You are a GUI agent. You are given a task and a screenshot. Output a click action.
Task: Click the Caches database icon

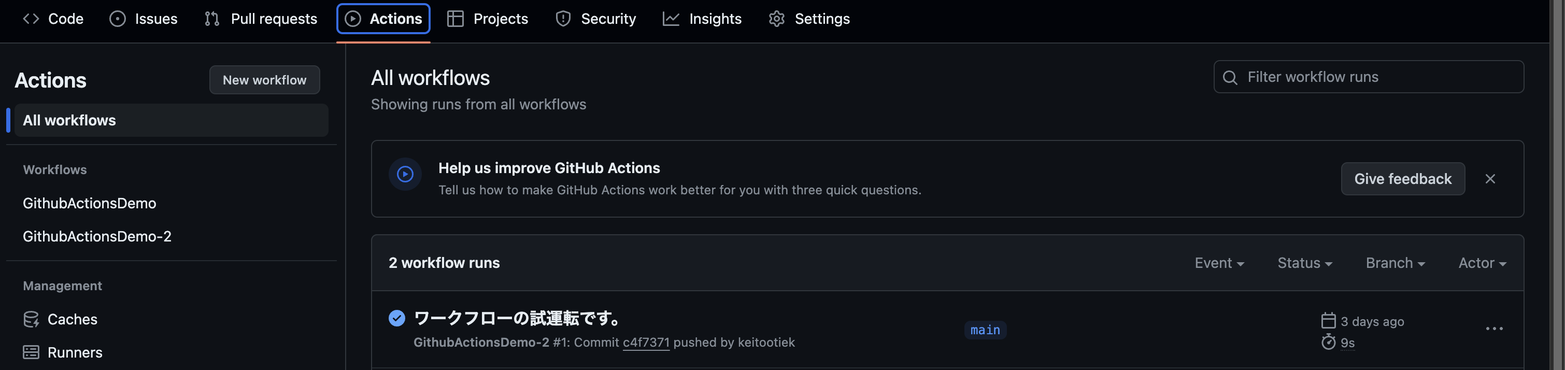click(x=31, y=319)
